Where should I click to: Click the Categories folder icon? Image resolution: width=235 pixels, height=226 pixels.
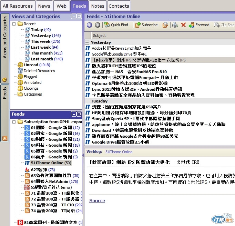(x=20, y=94)
